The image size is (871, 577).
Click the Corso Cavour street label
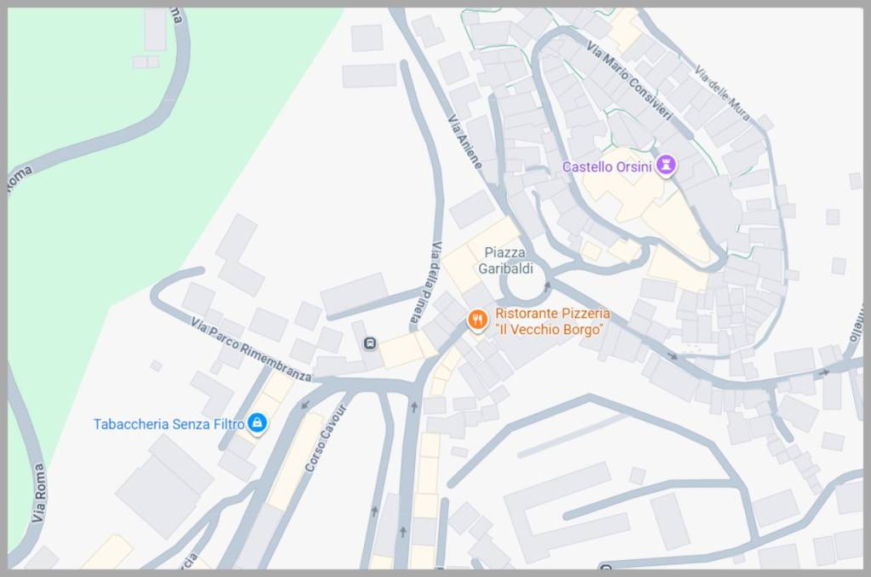pyautogui.click(x=326, y=438)
